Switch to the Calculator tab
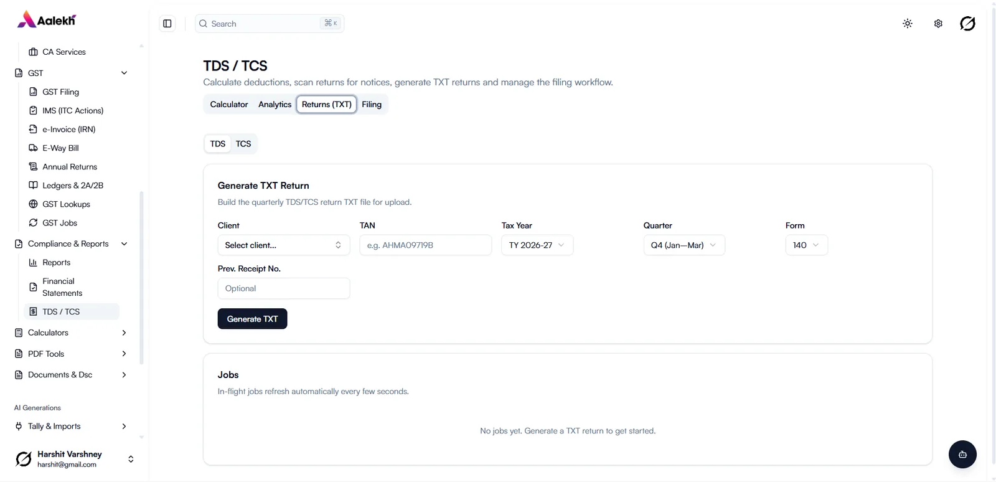Image resolution: width=996 pixels, height=482 pixels. (229, 104)
